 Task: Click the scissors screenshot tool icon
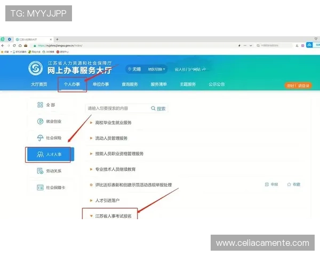point(297,45)
